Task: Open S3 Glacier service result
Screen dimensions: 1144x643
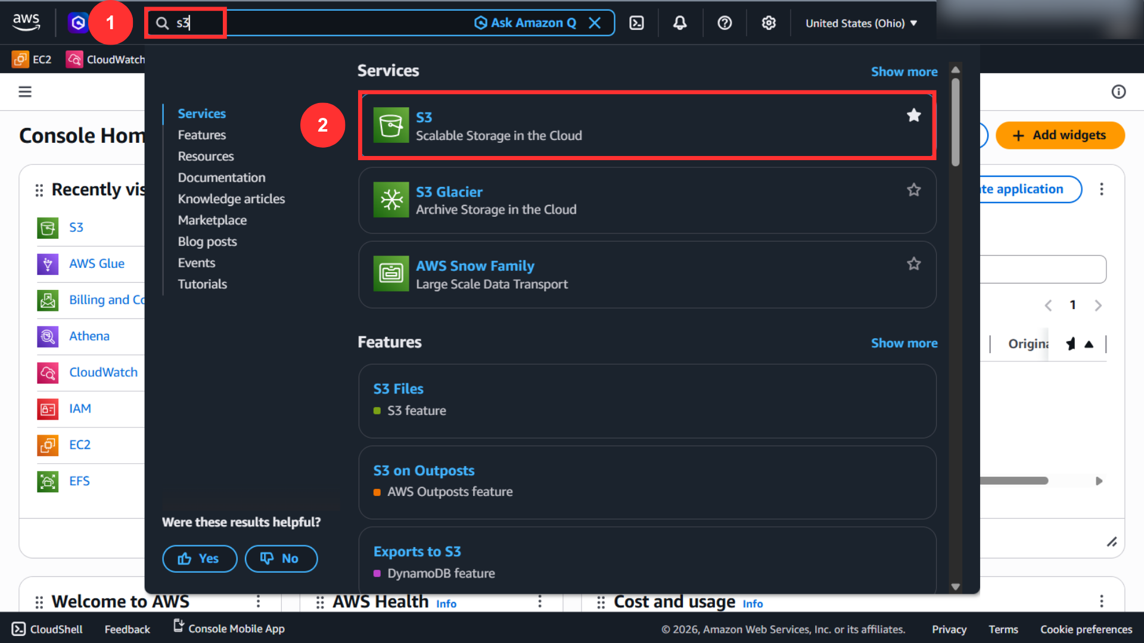Action: 647,201
